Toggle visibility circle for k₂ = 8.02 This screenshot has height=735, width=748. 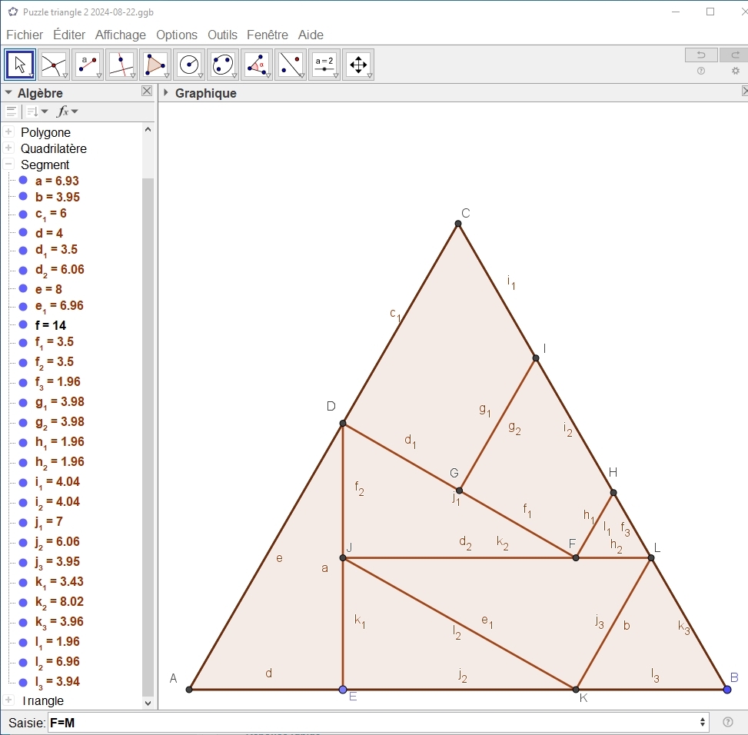tap(23, 601)
